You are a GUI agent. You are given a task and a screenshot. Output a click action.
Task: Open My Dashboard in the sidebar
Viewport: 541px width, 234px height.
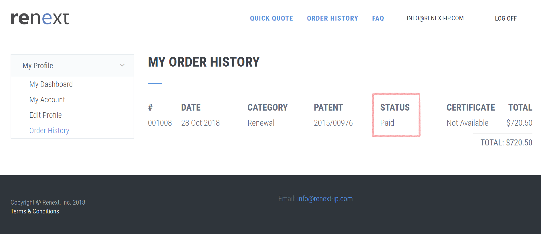[x=51, y=84]
